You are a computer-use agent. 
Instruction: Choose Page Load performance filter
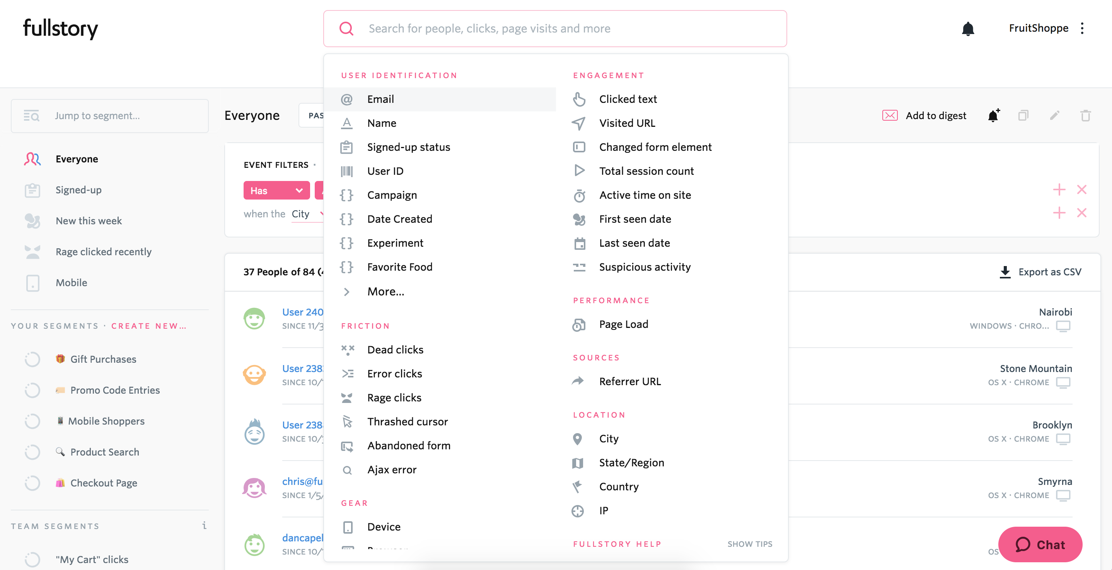[672, 324]
